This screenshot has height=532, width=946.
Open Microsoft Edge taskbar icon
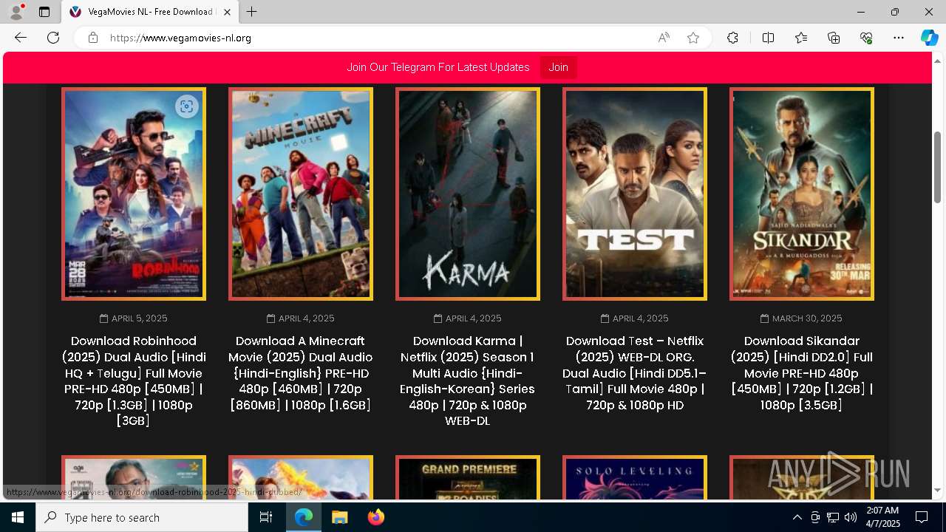[x=304, y=517]
